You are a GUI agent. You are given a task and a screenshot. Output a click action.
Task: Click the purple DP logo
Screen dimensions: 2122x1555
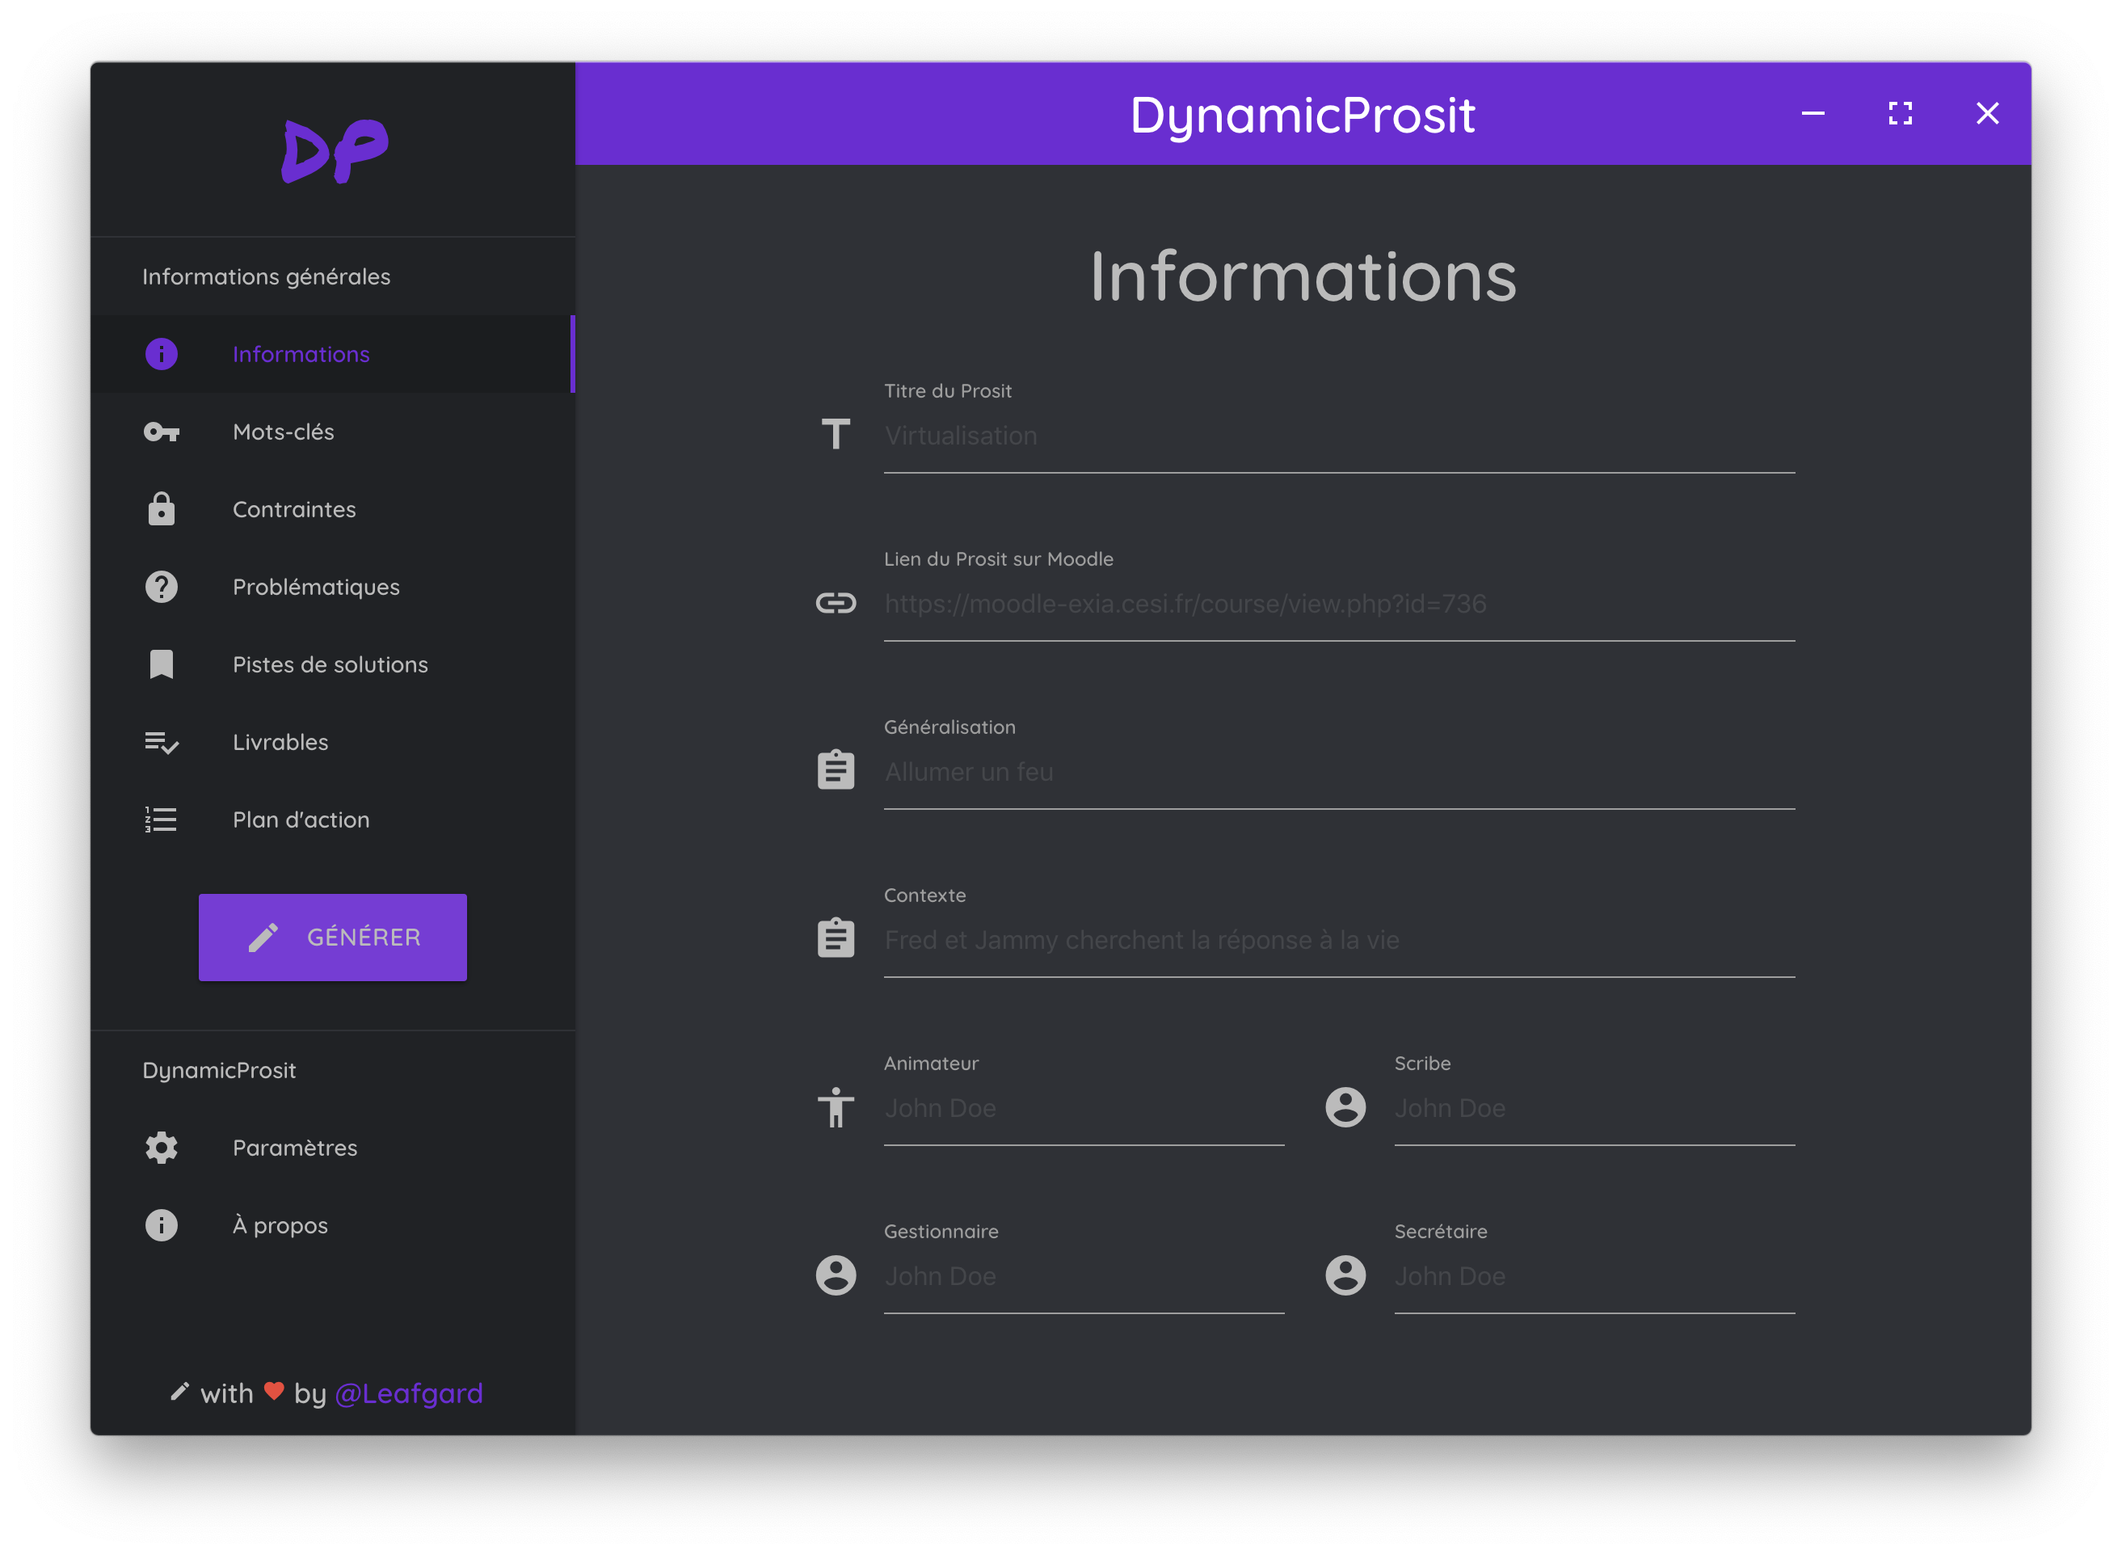pyautogui.click(x=334, y=150)
